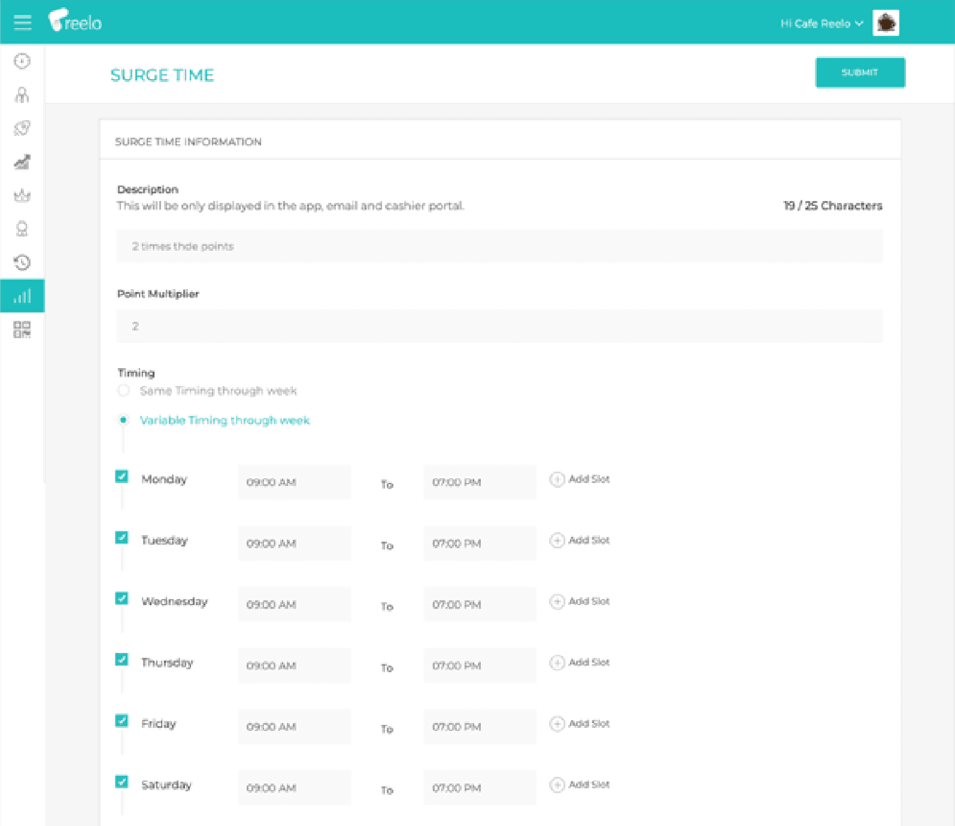Click the Submit button
The image size is (955, 826).
[x=860, y=72]
